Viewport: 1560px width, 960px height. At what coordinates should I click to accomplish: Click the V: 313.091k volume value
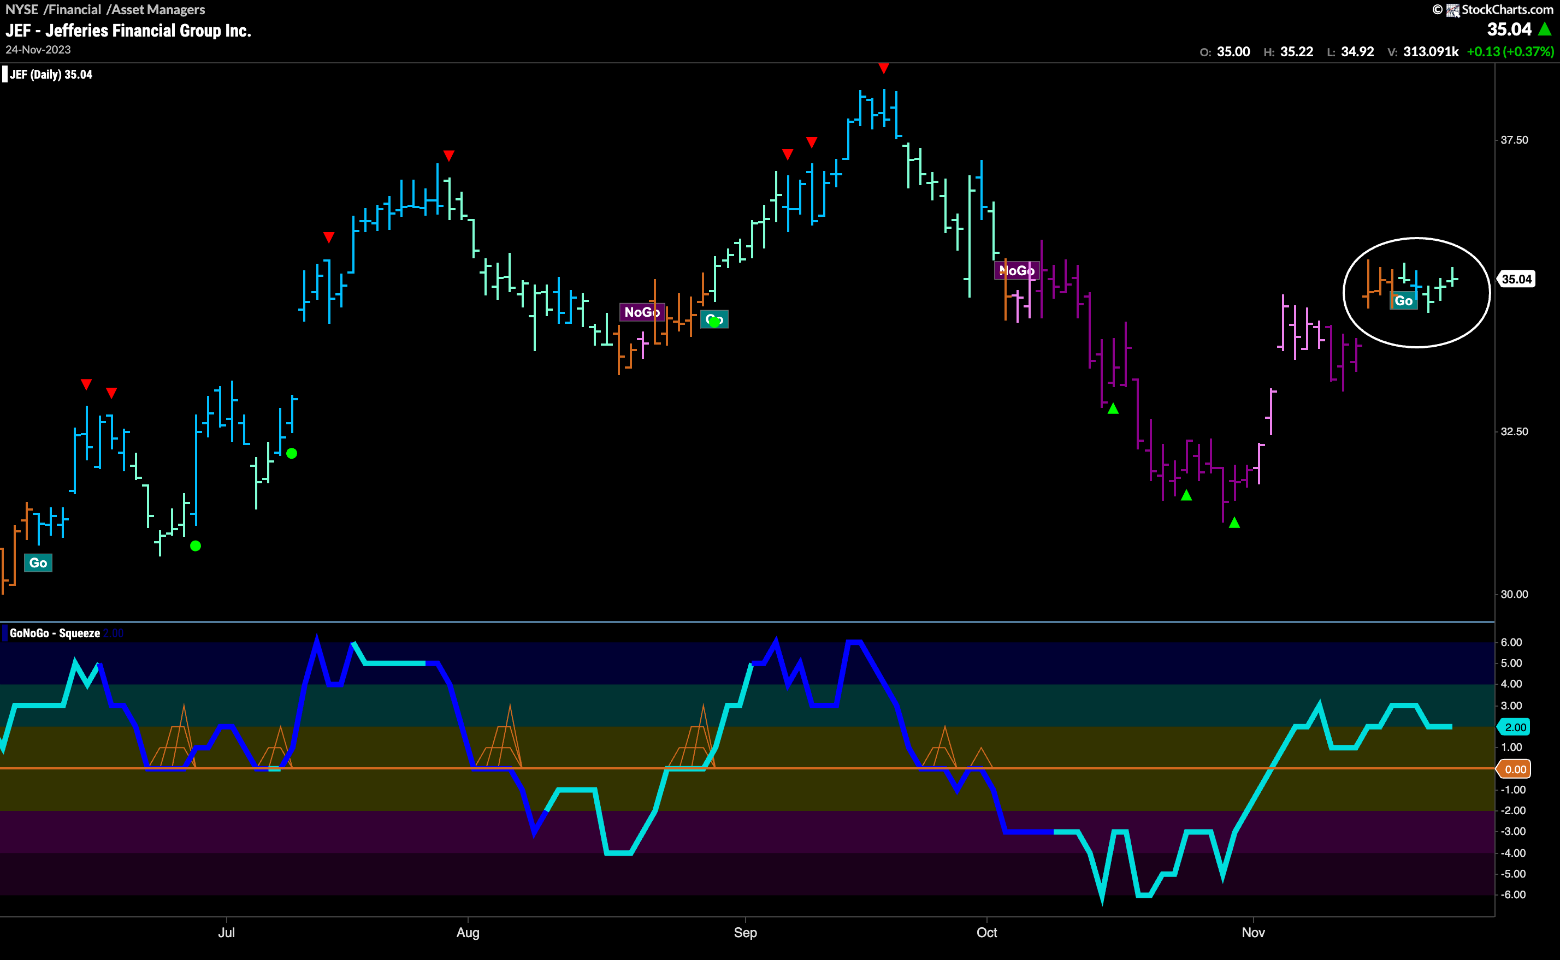(x=1423, y=52)
